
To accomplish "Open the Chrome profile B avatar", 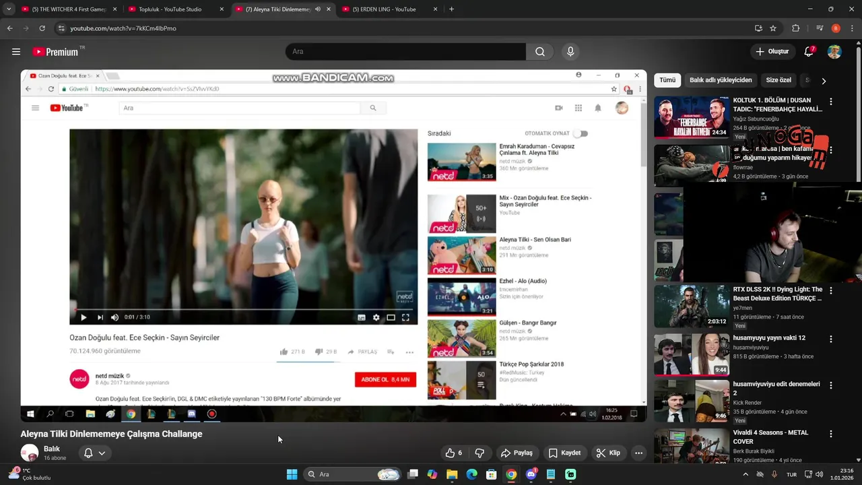I will tap(836, 28).
